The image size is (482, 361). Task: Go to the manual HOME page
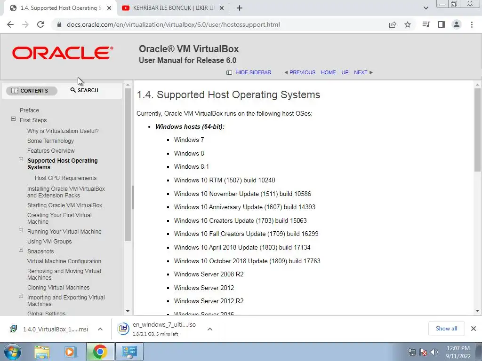pos(328,72)
